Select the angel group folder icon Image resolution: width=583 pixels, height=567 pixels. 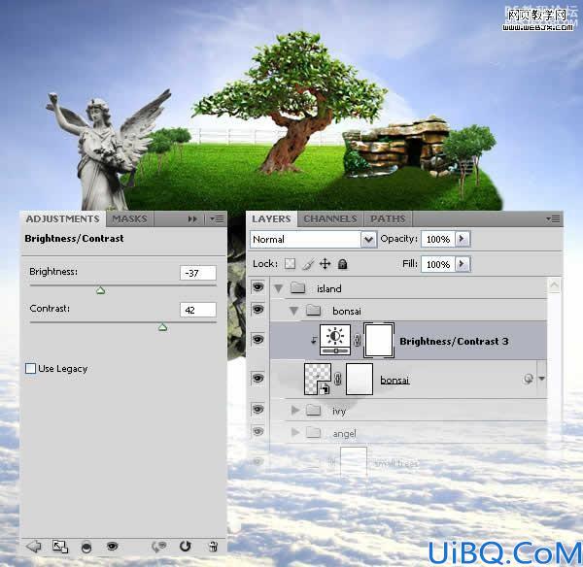click(x=314, y=432)
